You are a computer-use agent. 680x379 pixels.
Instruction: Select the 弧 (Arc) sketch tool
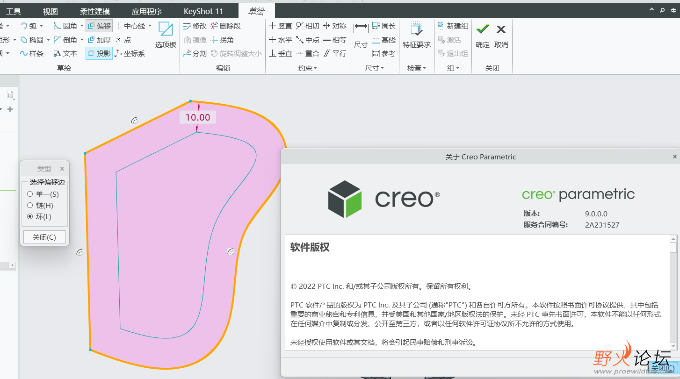point(29,26)
